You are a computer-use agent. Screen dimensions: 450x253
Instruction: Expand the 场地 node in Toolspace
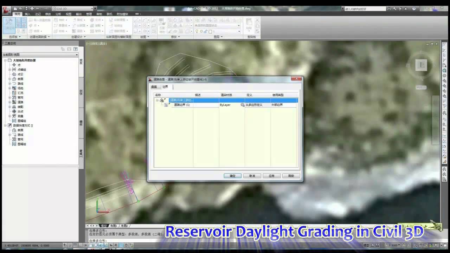pos(10,88)
